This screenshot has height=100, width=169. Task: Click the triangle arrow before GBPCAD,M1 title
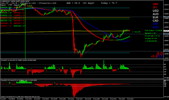point(1,1)
